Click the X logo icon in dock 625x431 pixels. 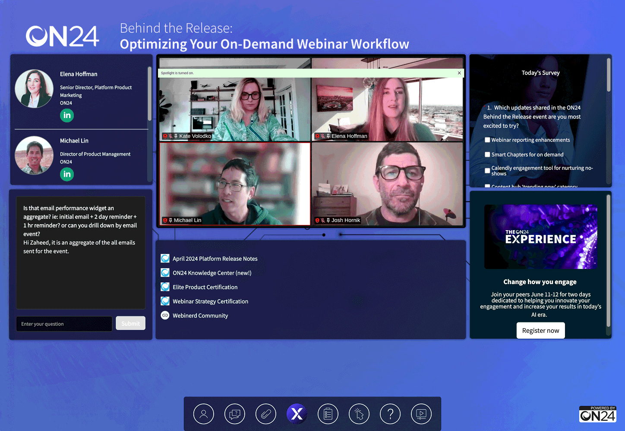pyautogui.click(x=297, y=414)
